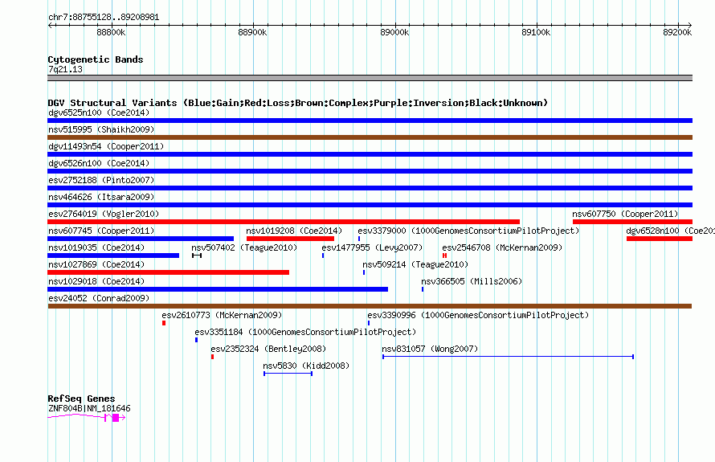Click the ZNF804B gene glyph in RefSeq Genes

point(86,417)
